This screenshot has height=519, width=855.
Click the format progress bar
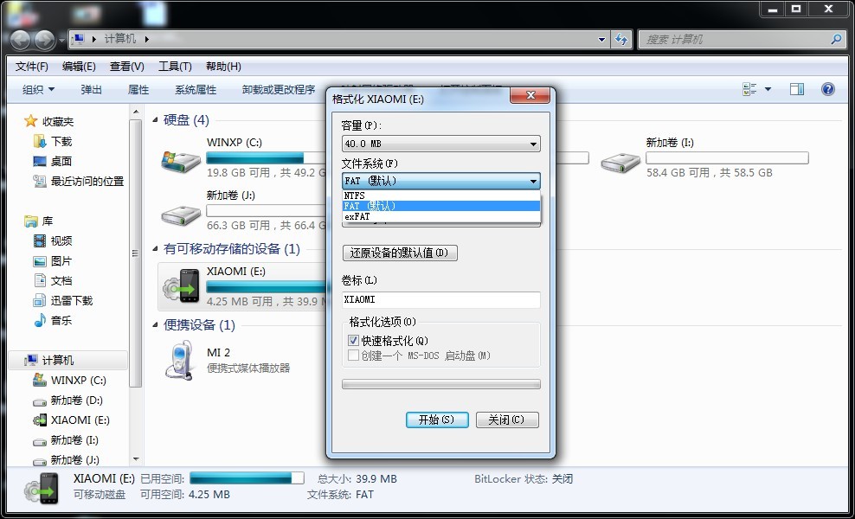(x=441, y=384)
